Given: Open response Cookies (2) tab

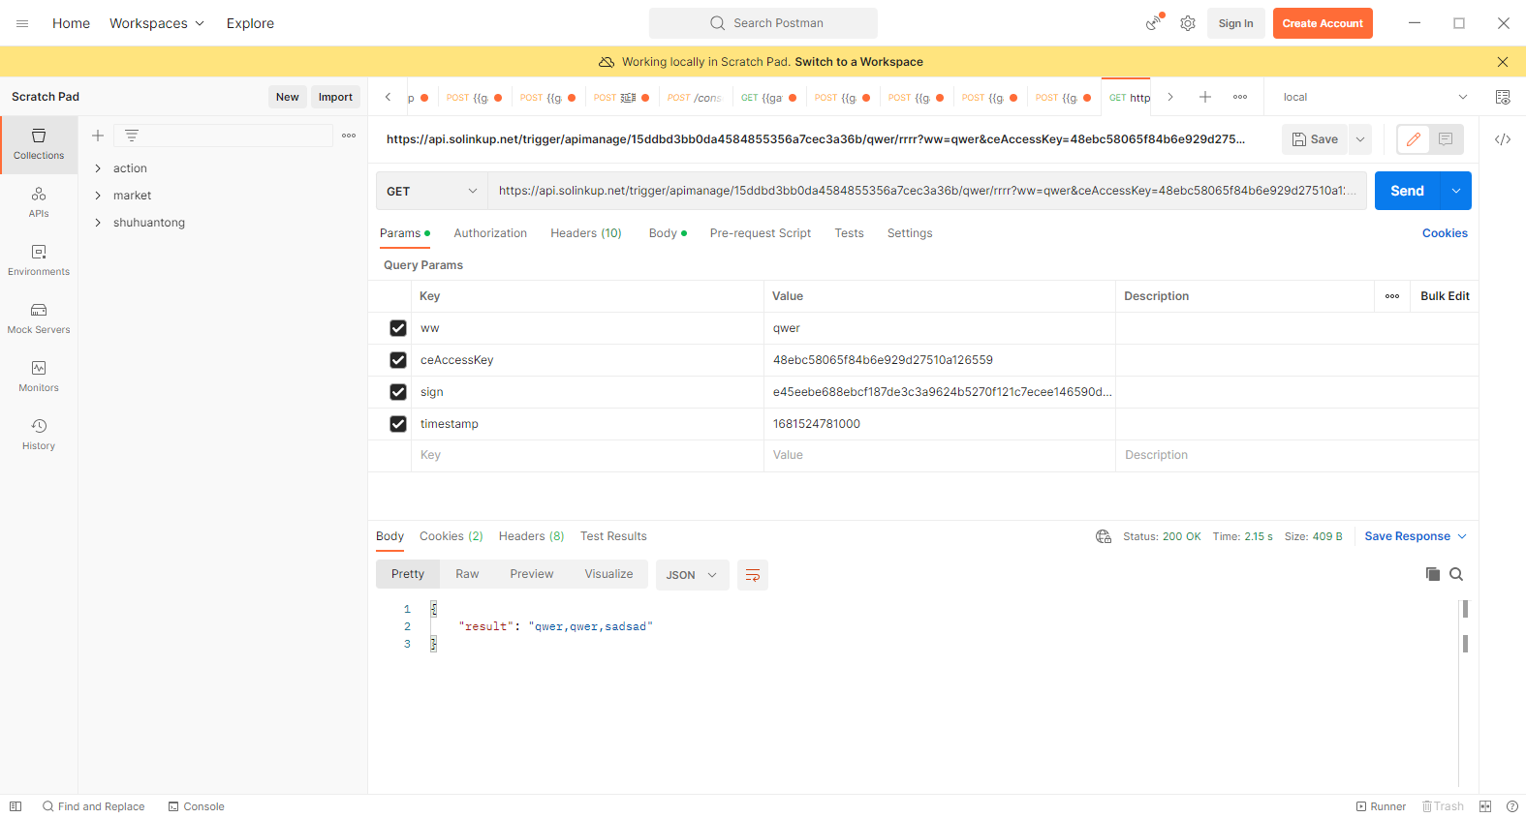Looking at the screenshot, I should coord(452,536).
